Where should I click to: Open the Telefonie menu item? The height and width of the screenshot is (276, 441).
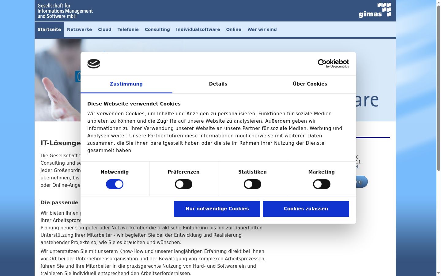128,29
